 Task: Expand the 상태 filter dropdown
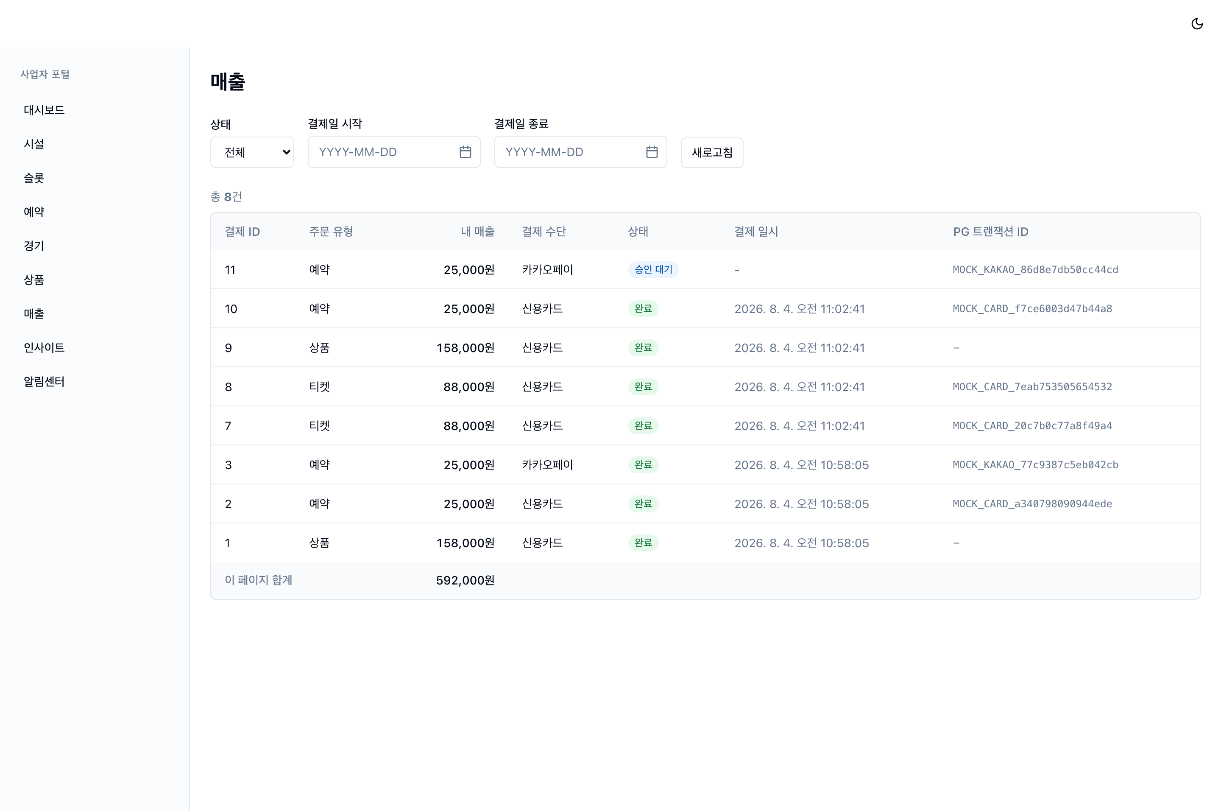coord(252,152)
